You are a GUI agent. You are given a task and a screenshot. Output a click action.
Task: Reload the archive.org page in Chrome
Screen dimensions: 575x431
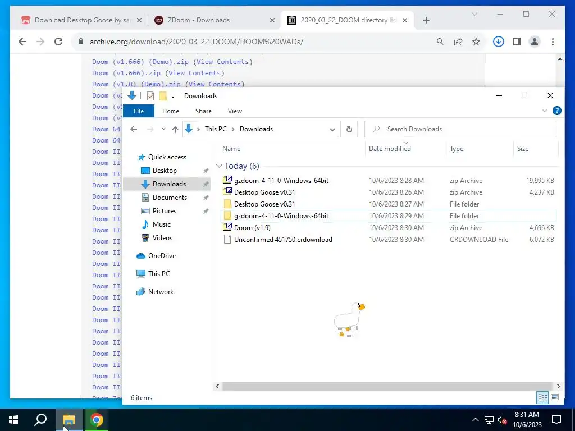point(58,42)
